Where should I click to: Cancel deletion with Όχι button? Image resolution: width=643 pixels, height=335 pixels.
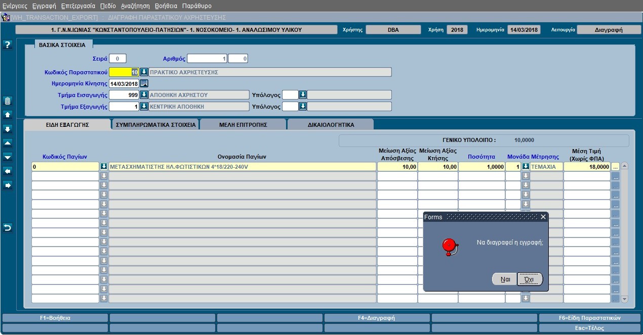coord(530,279)
